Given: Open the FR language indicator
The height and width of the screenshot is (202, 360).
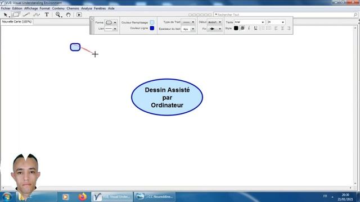Looking at the screenshot, I should [325, 196].
